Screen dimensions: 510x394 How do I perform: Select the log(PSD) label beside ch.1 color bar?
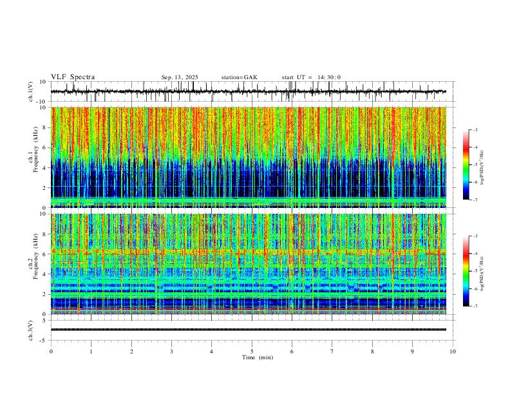(482, 168)
